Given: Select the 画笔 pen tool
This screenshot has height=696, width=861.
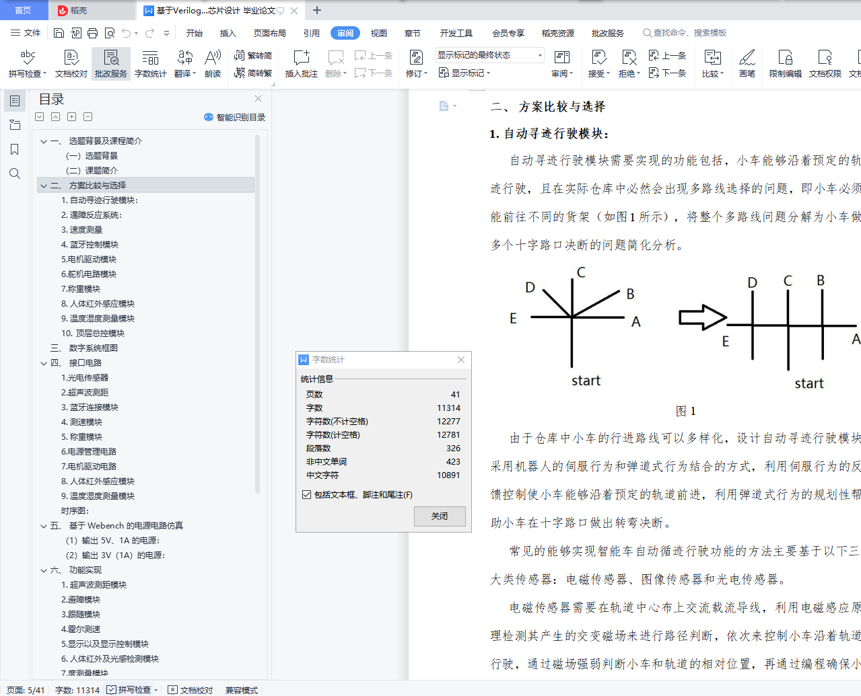Looking at the screenshot, I should coord(747,64).
